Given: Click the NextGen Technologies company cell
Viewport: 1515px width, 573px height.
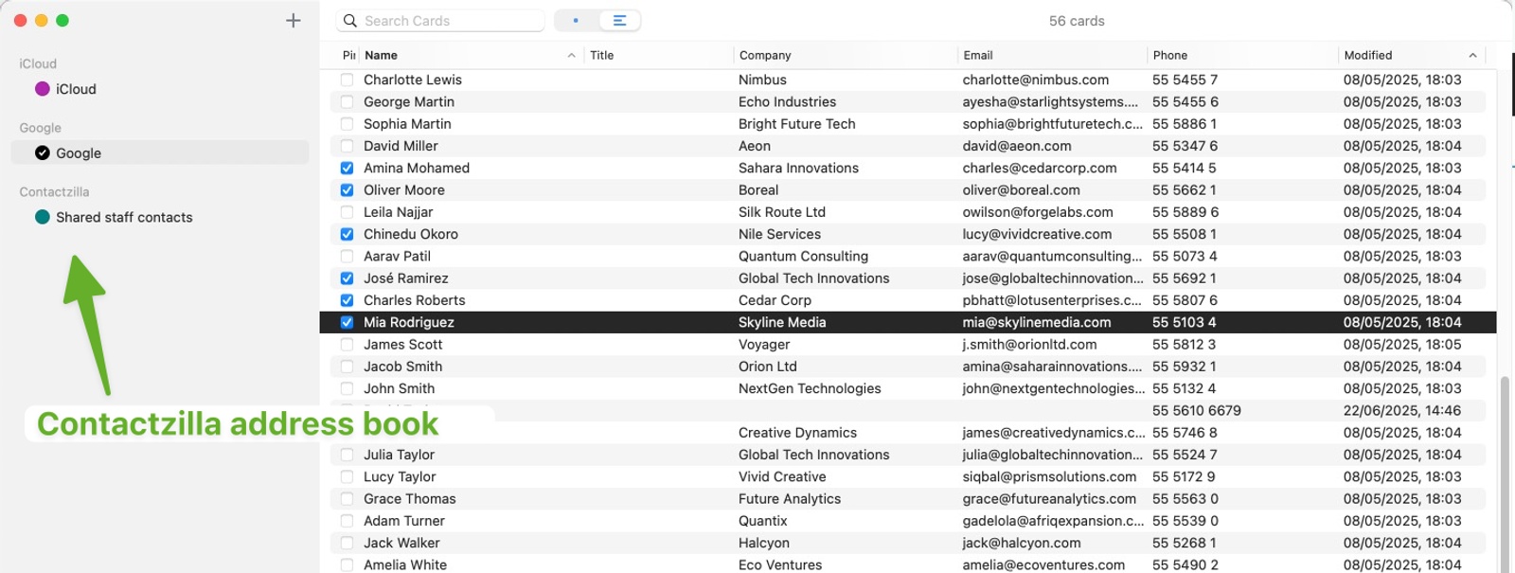Looking at the screenshot, I should click(810, 388).
